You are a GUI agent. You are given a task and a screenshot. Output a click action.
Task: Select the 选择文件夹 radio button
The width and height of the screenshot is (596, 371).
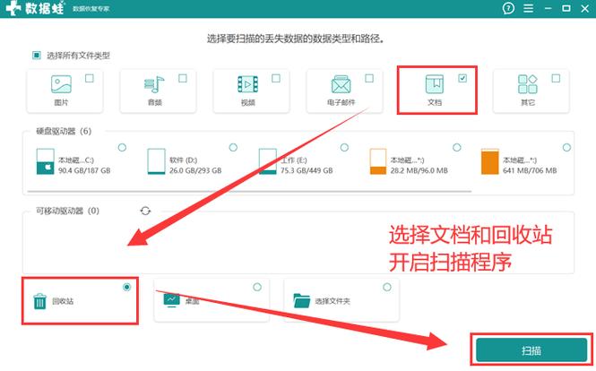[387, 287]
